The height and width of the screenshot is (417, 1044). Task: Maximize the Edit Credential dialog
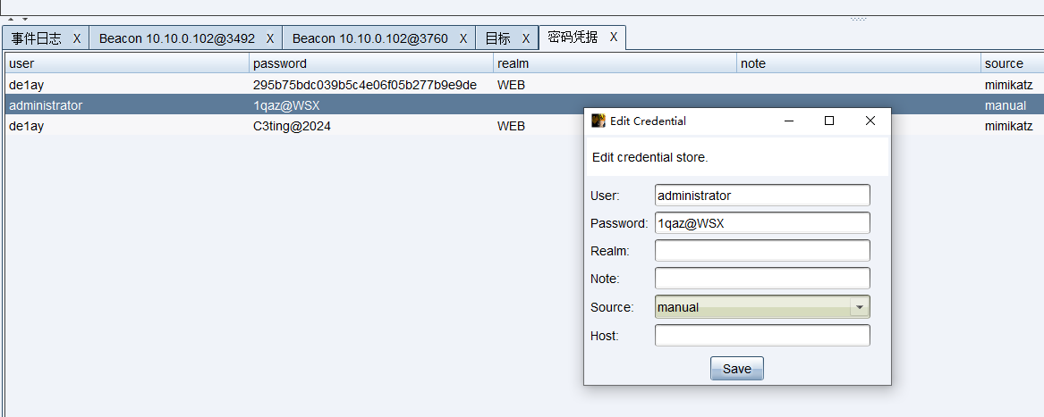pyautogui.click(x=829, y=121)
